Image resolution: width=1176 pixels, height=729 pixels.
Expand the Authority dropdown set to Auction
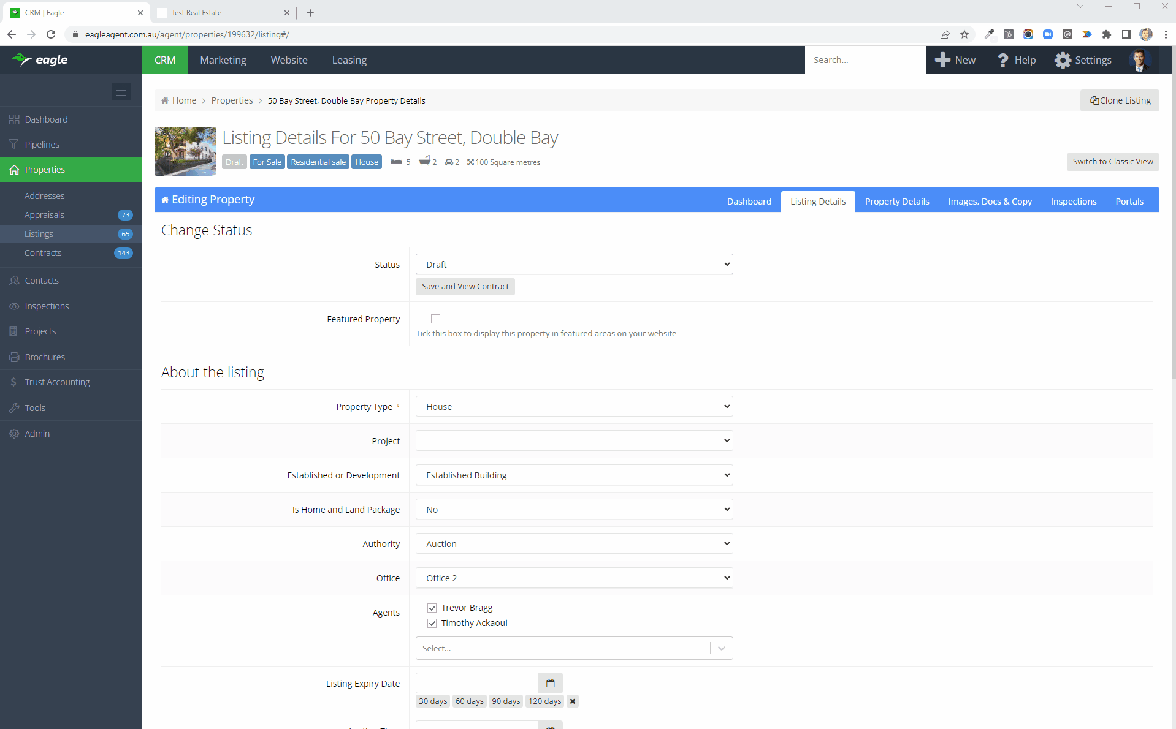click(x=574, y=544)
